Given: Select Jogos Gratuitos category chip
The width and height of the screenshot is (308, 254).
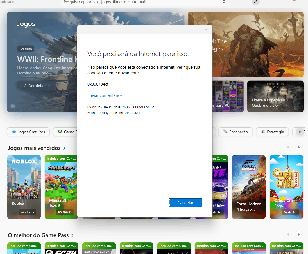Looking at the screenshot, I should pyautogui.click(x=28, y=132).
